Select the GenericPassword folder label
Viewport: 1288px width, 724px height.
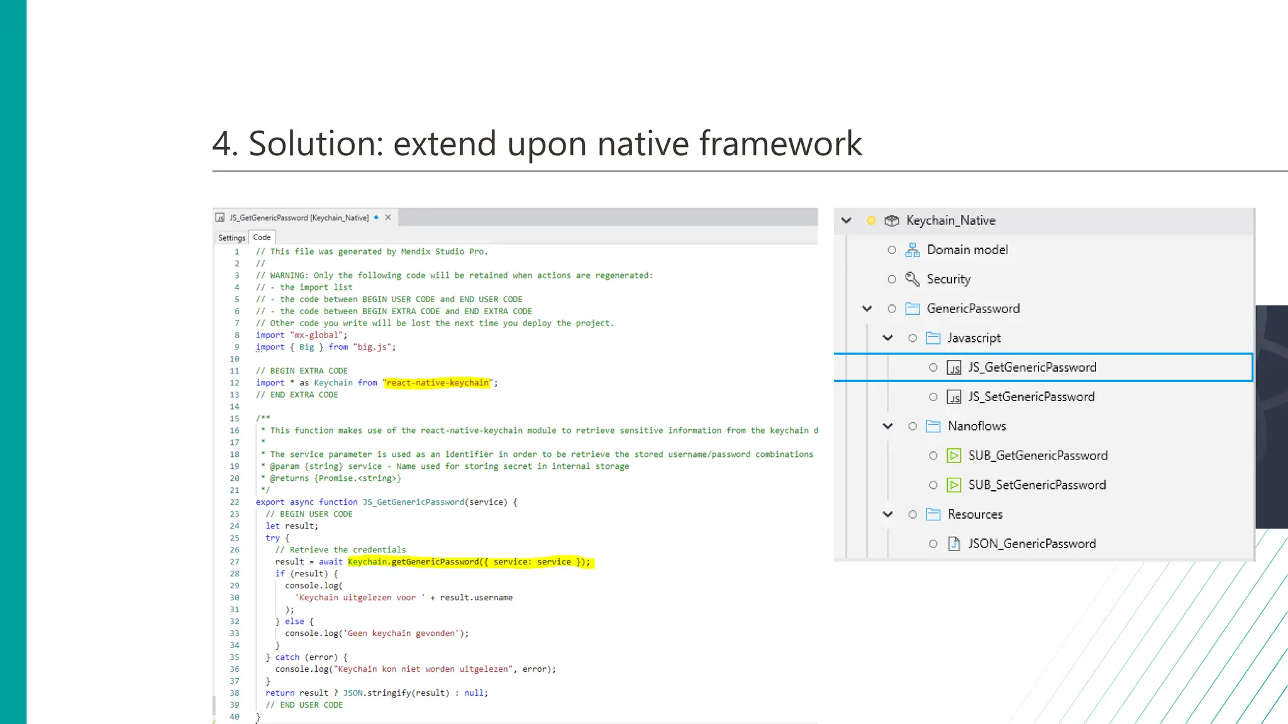[974, 309]
